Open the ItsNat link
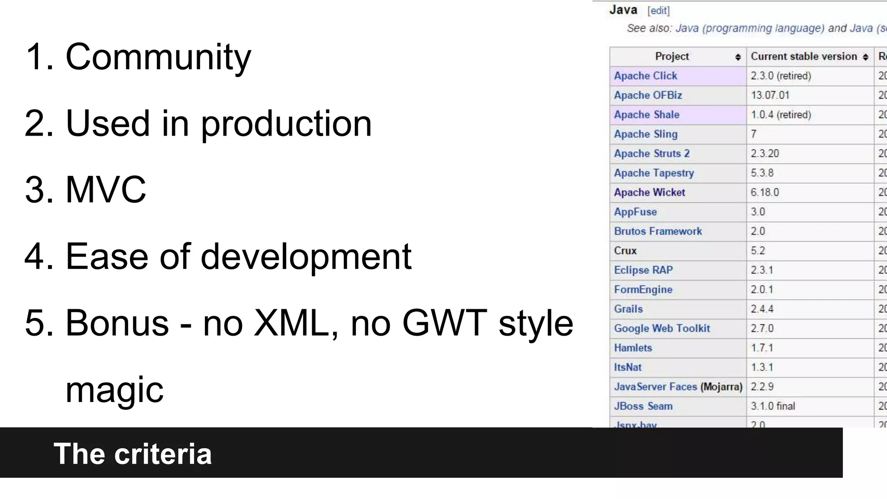 pyautogui.click(x=628, y=367)
